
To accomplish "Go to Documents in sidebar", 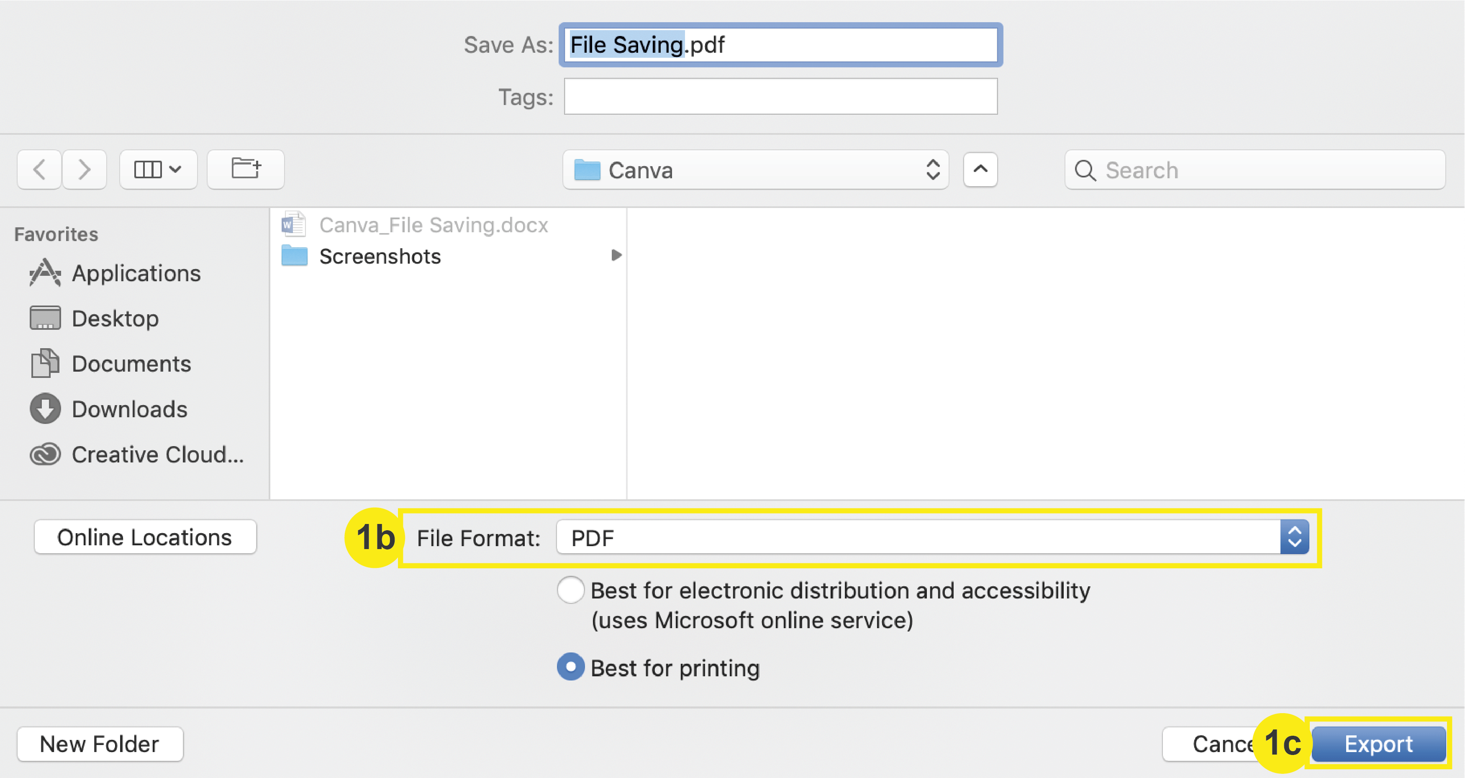I will pos(131,364).
